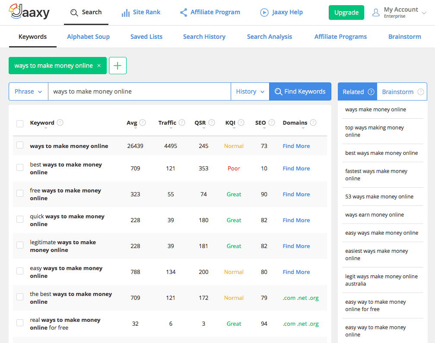Click the Site Rank bar chart icon
This screenshot has width=435, height=343.
(x=126, y=13)
